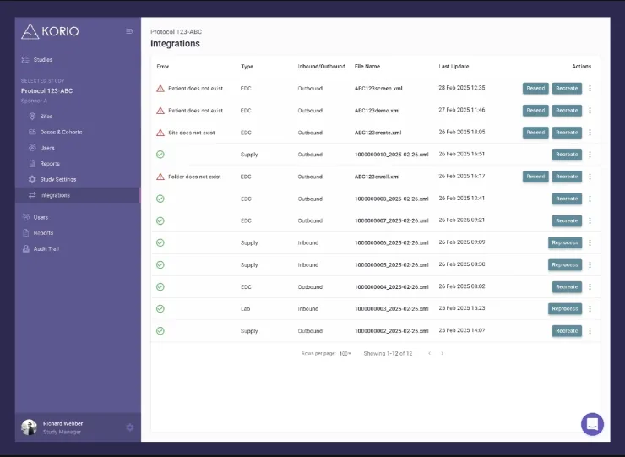Click the Korio logo
The height and width of the screenshot is (457, 625).
(x=50, y=31)
